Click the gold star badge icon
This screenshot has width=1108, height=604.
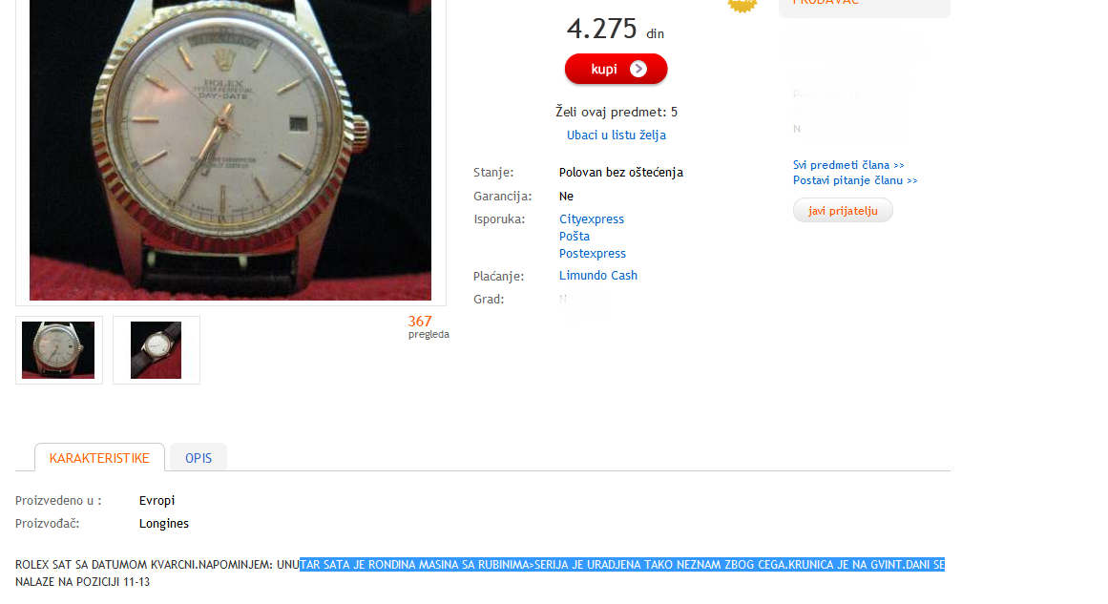click(742, 5)
